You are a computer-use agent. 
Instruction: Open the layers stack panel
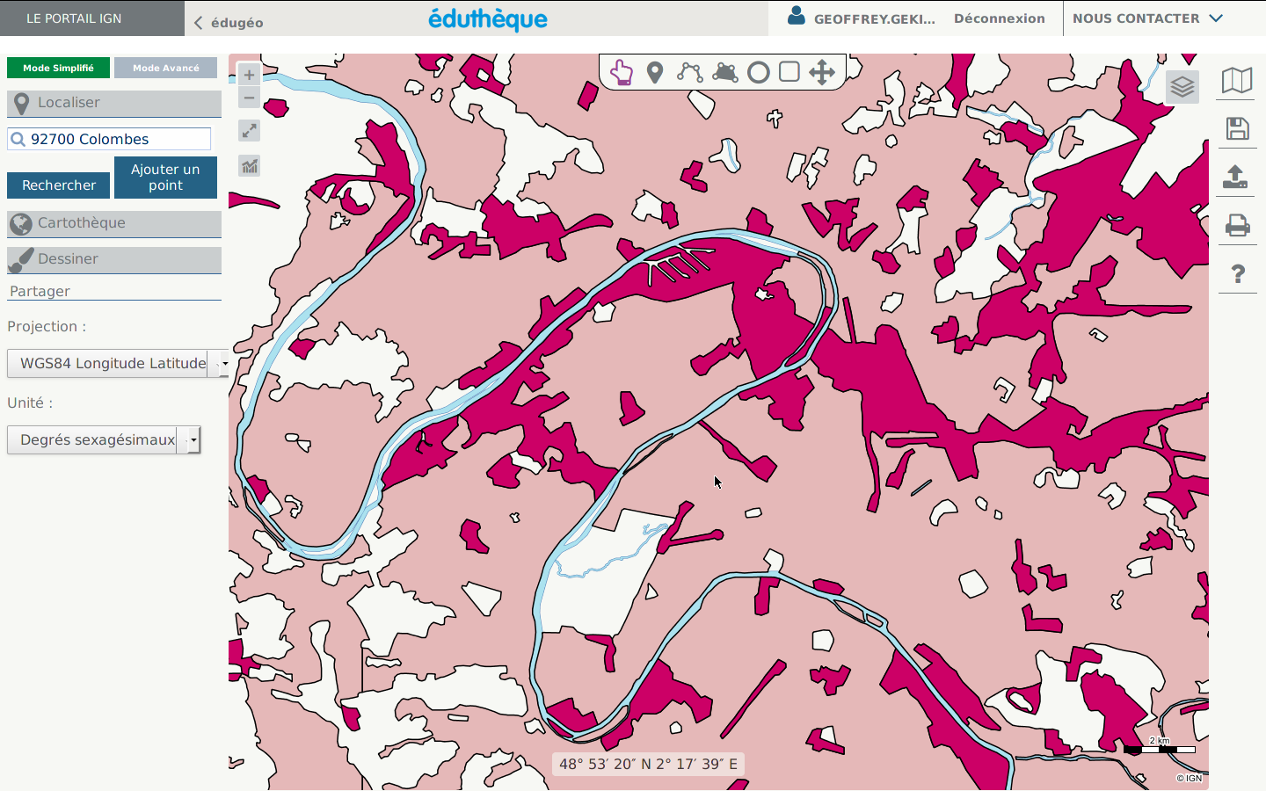[1182, 86]
